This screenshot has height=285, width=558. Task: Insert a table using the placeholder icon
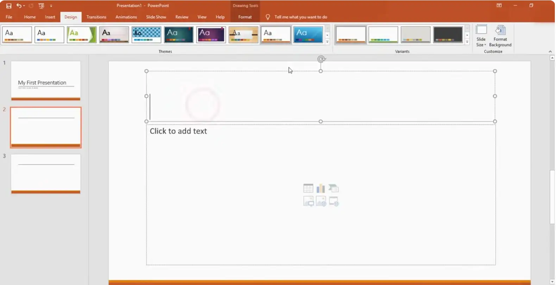[x=308, y=188]
